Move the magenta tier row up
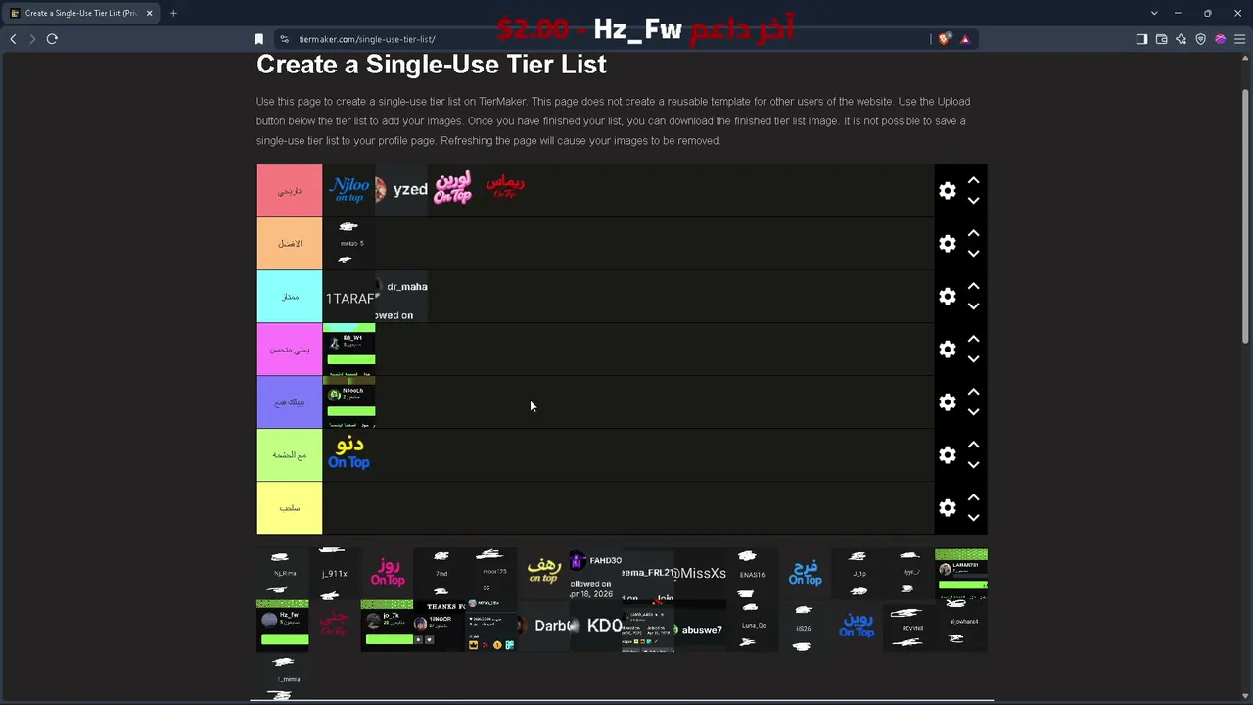 pos(973,339)
